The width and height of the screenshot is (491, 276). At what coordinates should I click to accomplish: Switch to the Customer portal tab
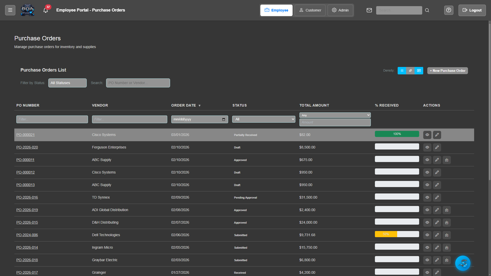[x=310, y=10]
